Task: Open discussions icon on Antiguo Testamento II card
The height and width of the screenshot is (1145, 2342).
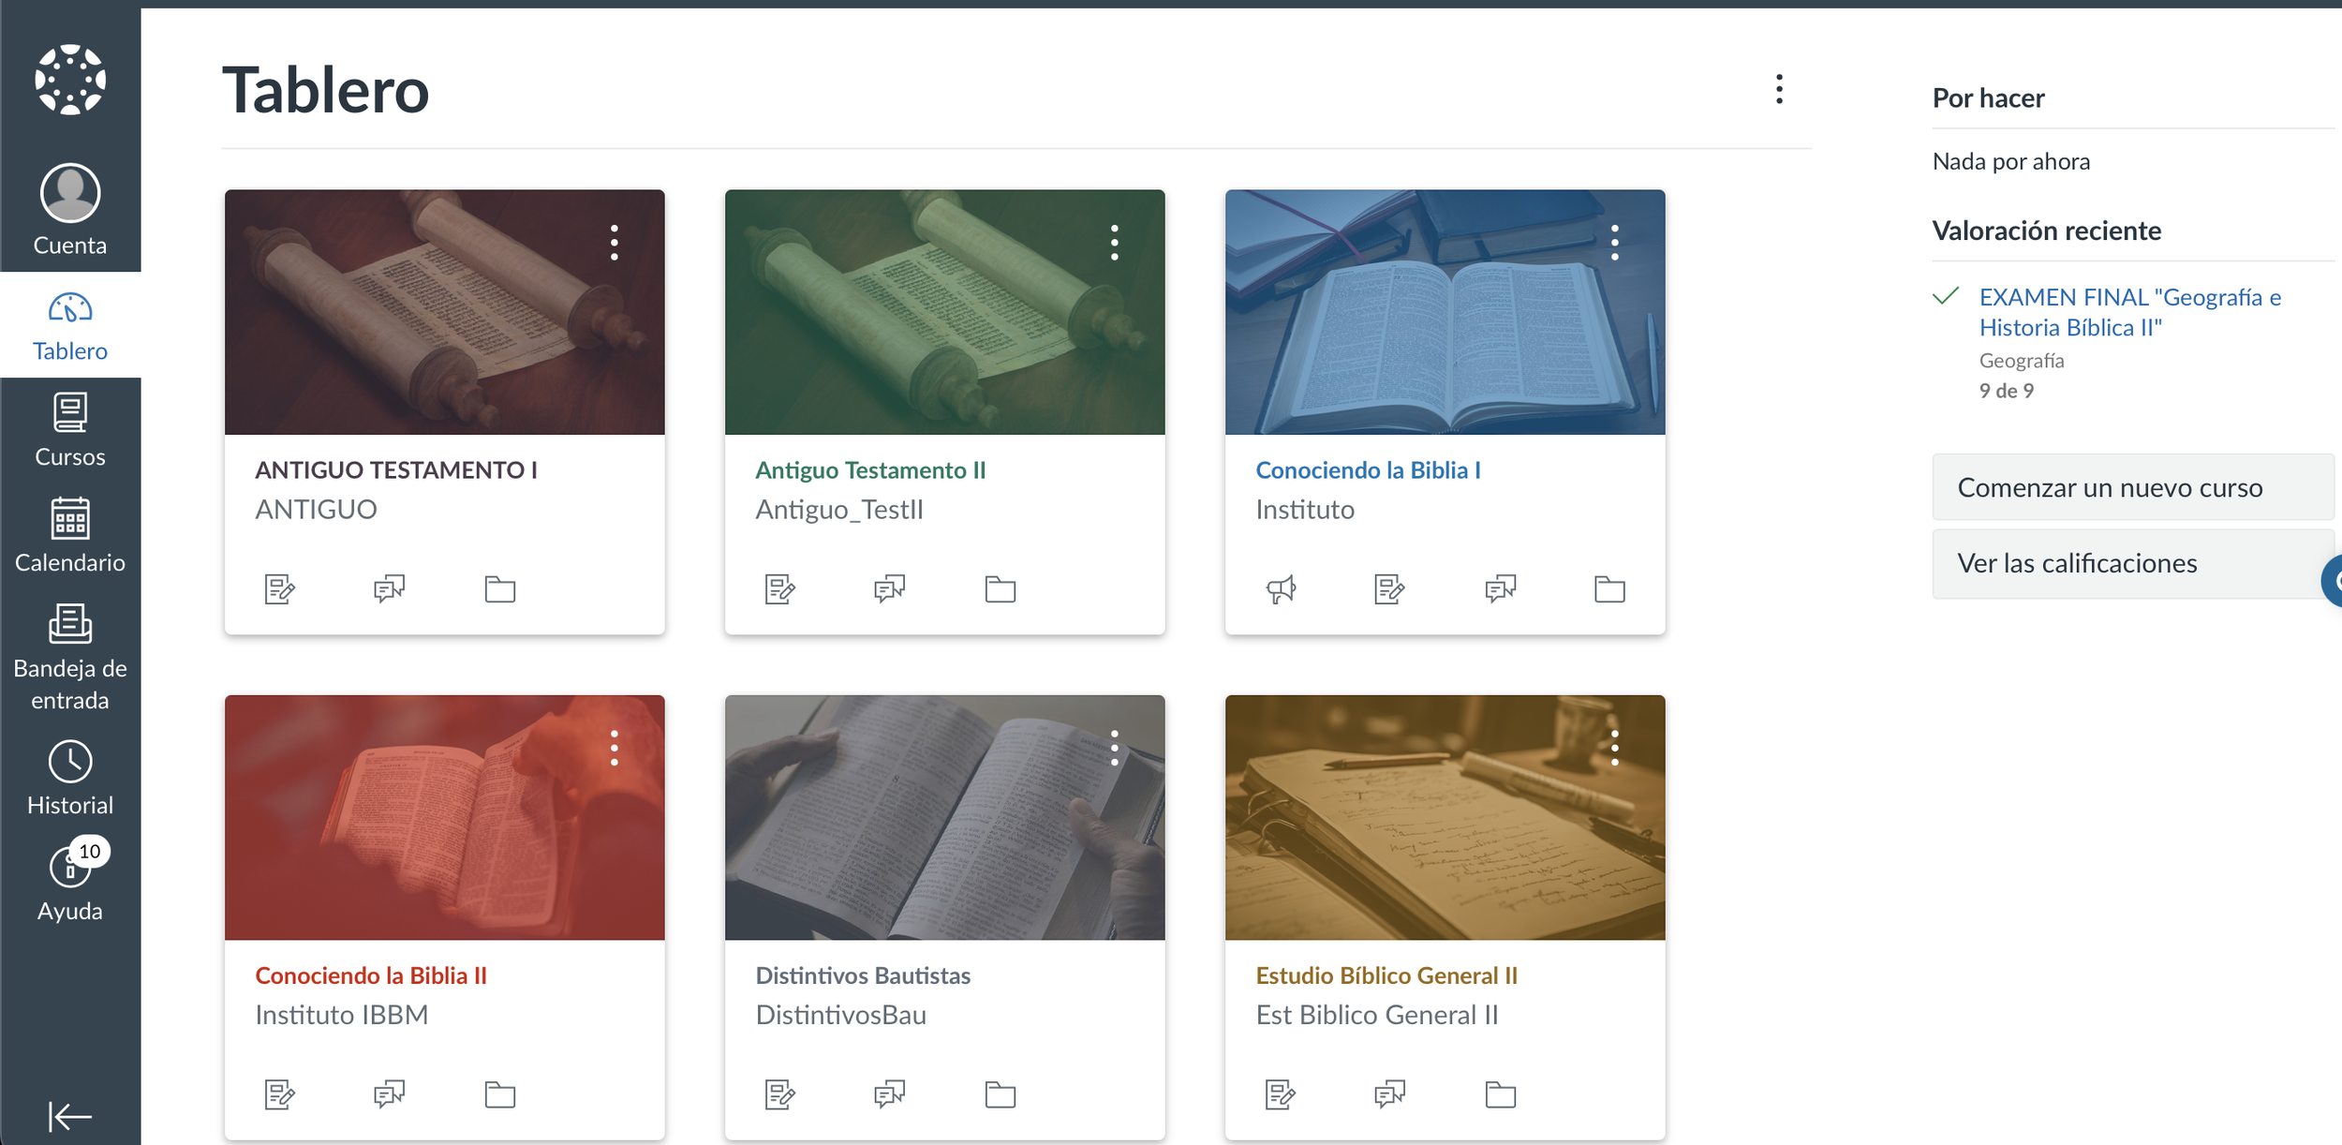Action: (x=889, y=589)
